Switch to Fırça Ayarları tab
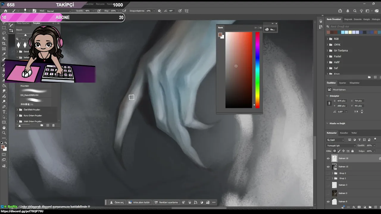This screenshot has width=381, height=214. pos(23,23)
